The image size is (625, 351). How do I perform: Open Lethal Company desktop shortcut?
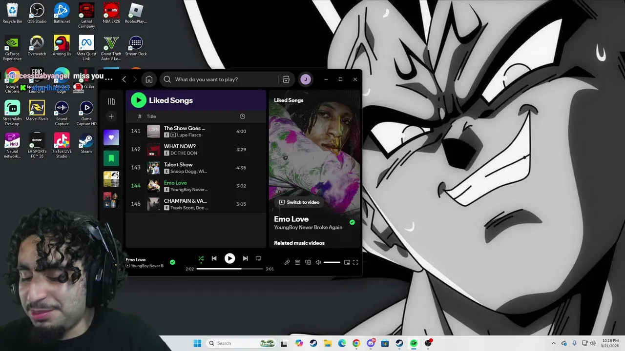[86, 16]
